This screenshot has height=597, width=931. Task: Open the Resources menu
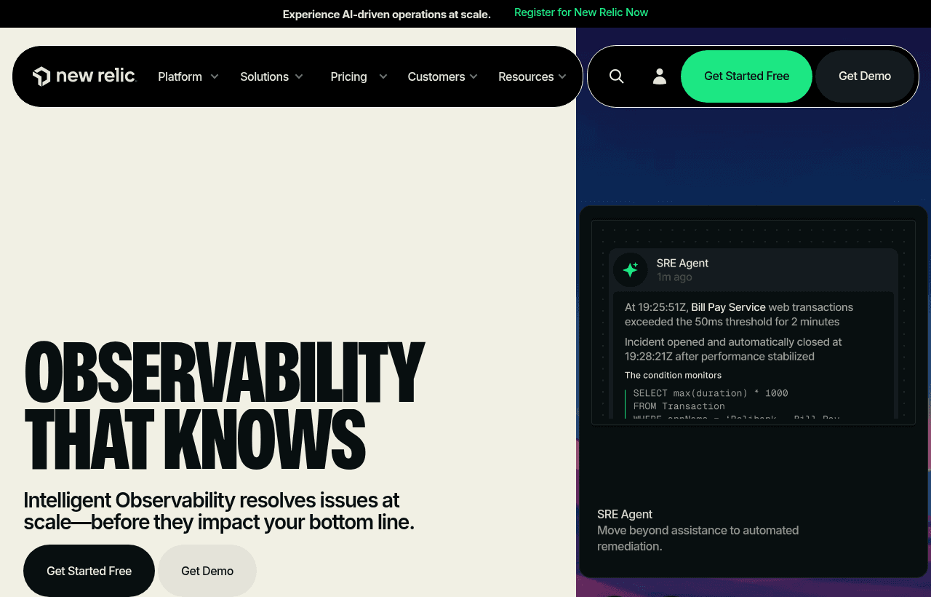click(x=526, y=76)
